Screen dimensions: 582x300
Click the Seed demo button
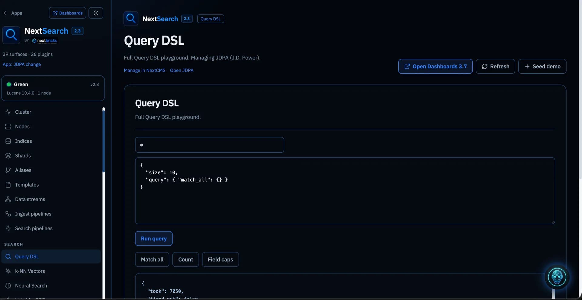[x=542, y=66]
